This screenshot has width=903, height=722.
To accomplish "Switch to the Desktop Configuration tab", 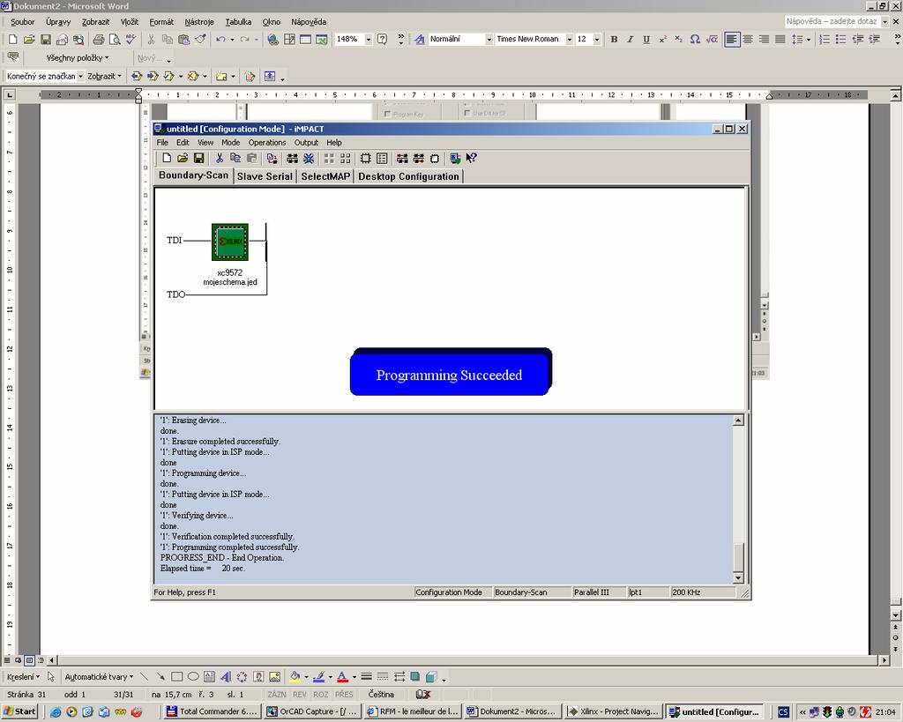I will (408, 177).
